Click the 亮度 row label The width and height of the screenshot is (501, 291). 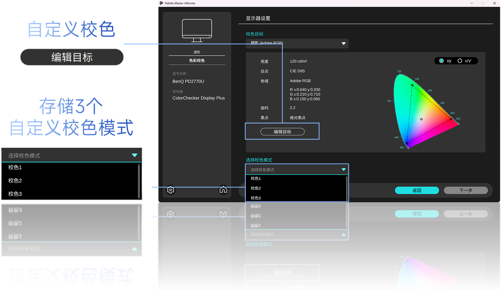[264, 62]
